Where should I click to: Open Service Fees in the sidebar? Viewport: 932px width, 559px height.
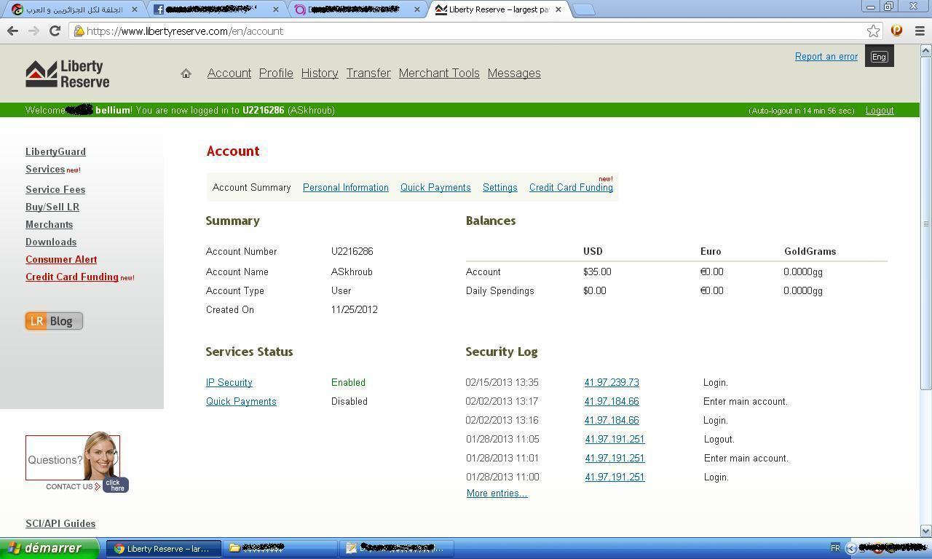click(55, 189)
